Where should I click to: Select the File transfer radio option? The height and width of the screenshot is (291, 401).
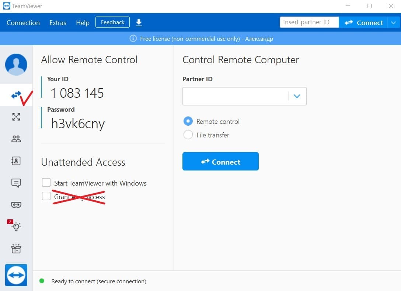pos(188,134)
